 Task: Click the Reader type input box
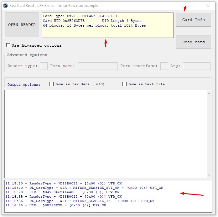tap(44, 66)
